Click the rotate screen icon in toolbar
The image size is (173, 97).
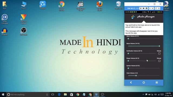click(156, 8)
